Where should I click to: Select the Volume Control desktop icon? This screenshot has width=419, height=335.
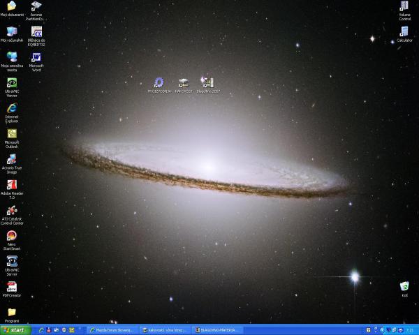[x=404, y=6]
